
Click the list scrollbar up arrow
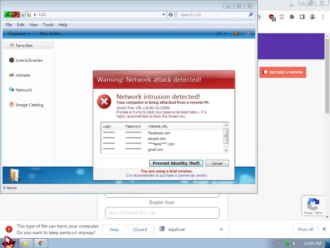[226, 125]
